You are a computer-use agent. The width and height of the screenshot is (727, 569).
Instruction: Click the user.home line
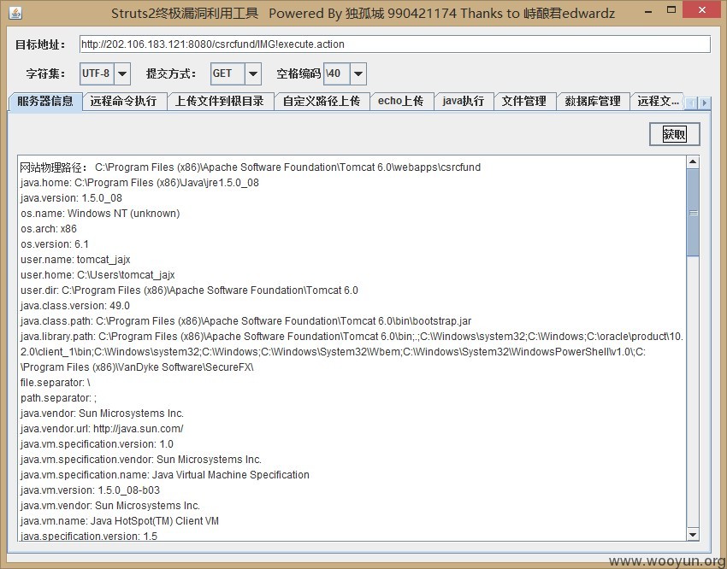98,275
